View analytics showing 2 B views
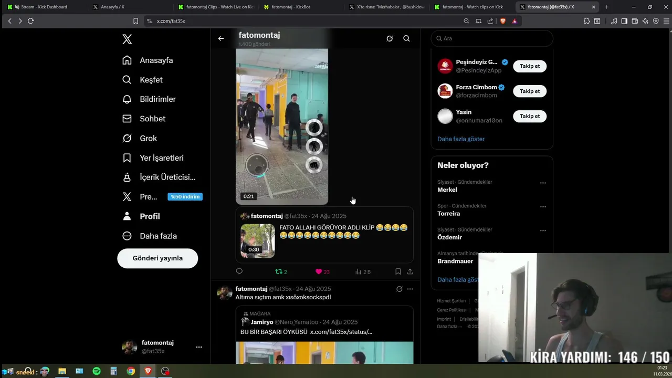Image resolution: width=672 pixels, height=378 pixels. (363, 271)
